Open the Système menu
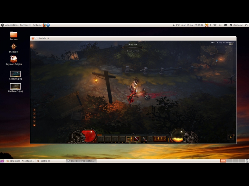Screen dimensions: 249x186 click(37, 25)
